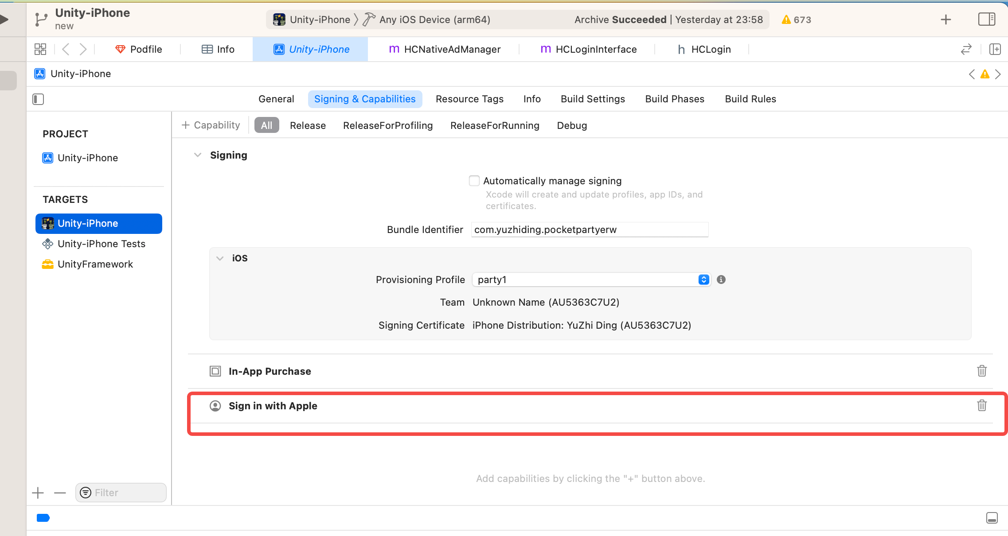The width and height of the screenshot is (1008, 536).
Task: Click the filter icon in targets list
Action: point(86,493)
